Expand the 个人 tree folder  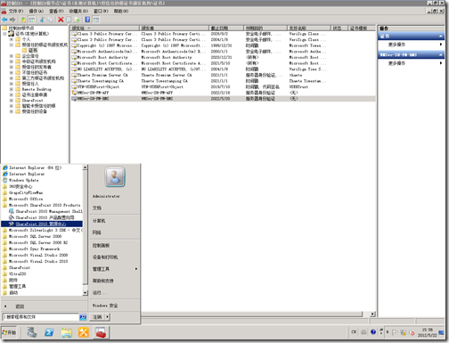(12, 39)
